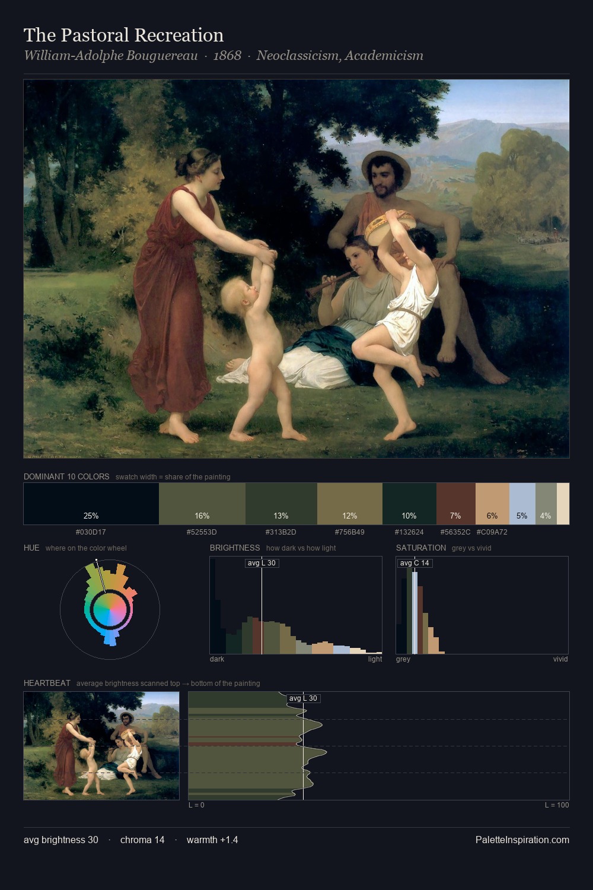Click the chroma 14 footer stat
Viewport: 593px width, 890px height.
[142, 840]
